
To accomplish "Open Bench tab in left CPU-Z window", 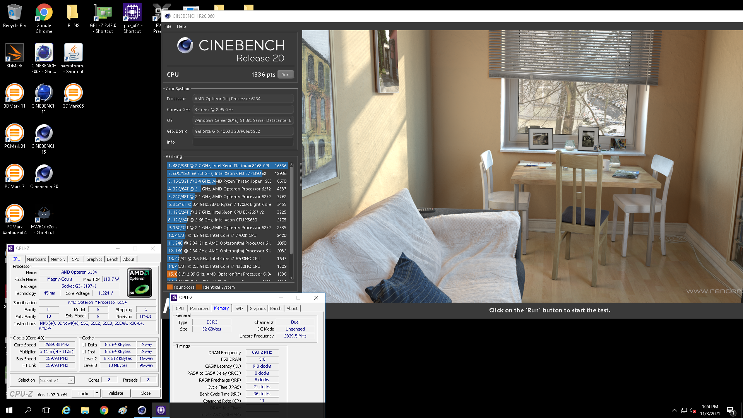I will (113, 259).
